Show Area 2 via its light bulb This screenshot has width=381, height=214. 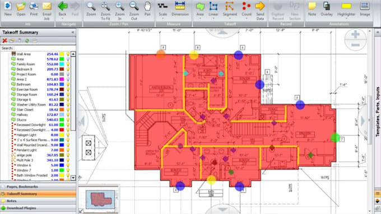pyautogui.click(x=68, y=79)
